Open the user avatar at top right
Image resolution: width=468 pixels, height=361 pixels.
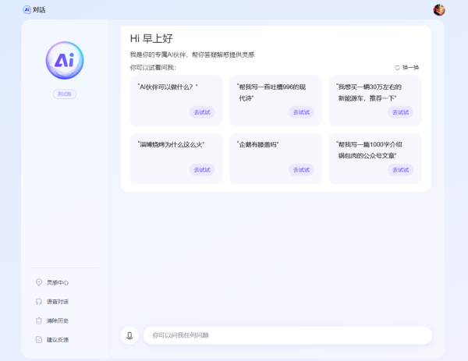point(439,9)
